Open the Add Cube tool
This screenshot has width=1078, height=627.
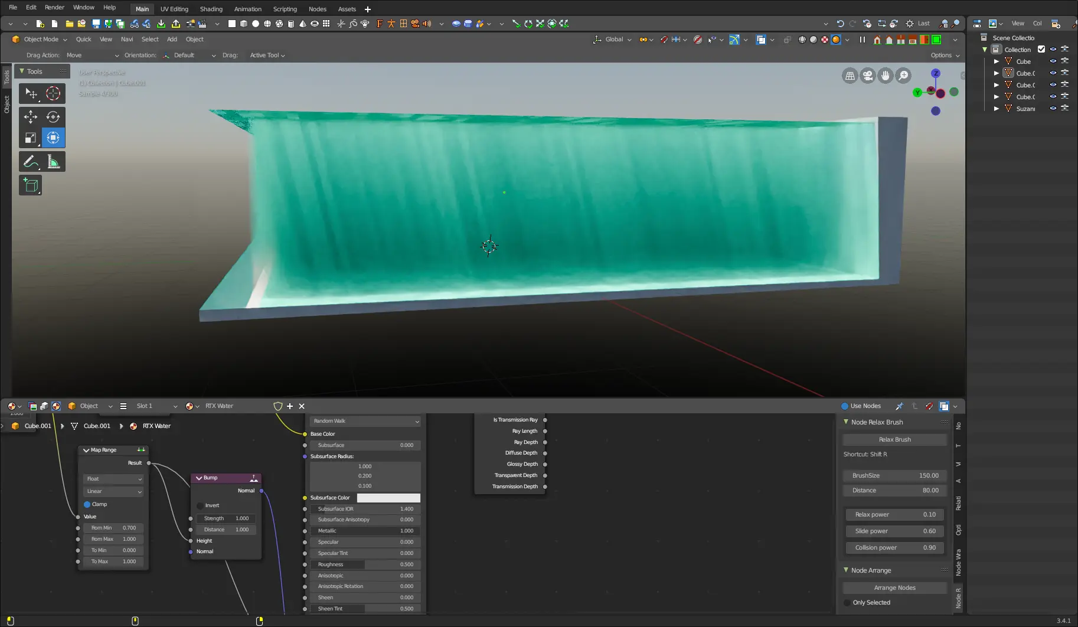point(30,185)
